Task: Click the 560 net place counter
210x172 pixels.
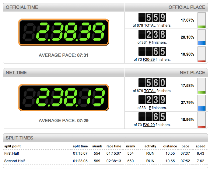Action: (152, 82)
